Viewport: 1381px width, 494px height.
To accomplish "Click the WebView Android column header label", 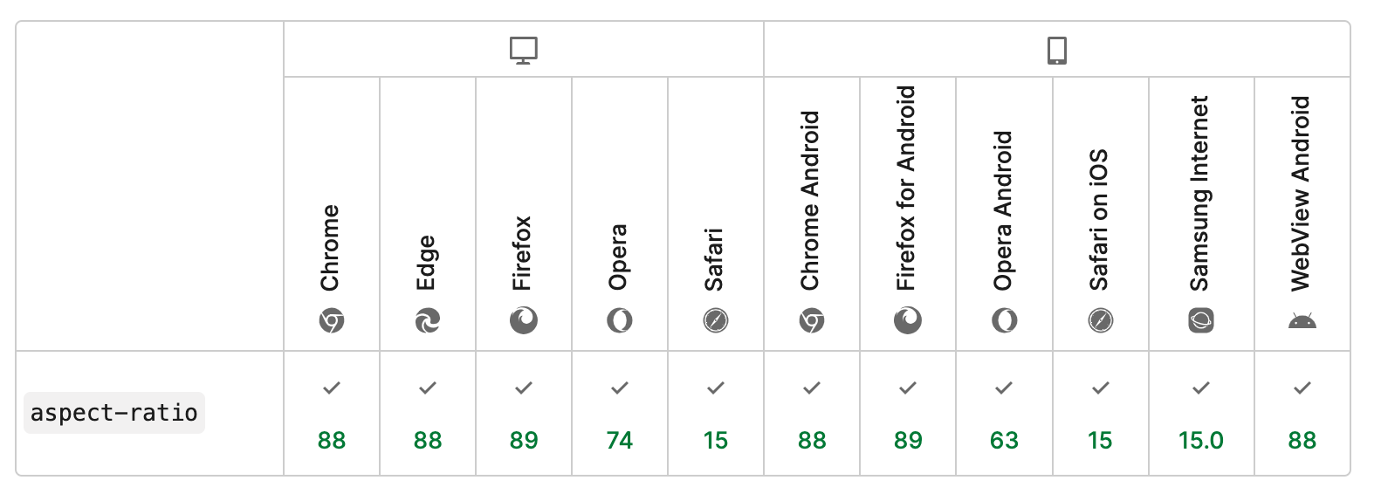I will (1302, 193).
